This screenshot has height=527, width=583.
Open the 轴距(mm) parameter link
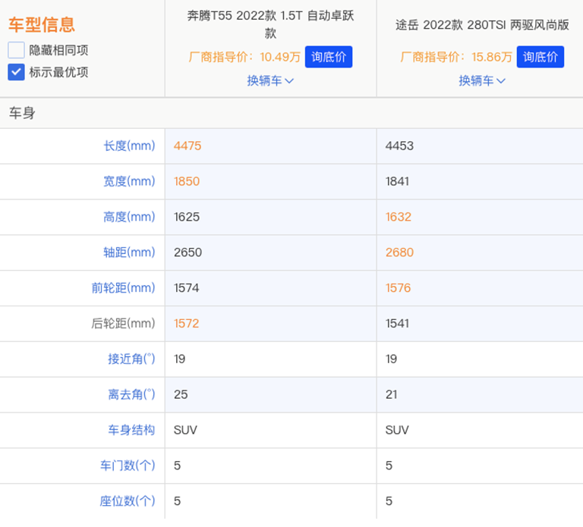point(129,253)
